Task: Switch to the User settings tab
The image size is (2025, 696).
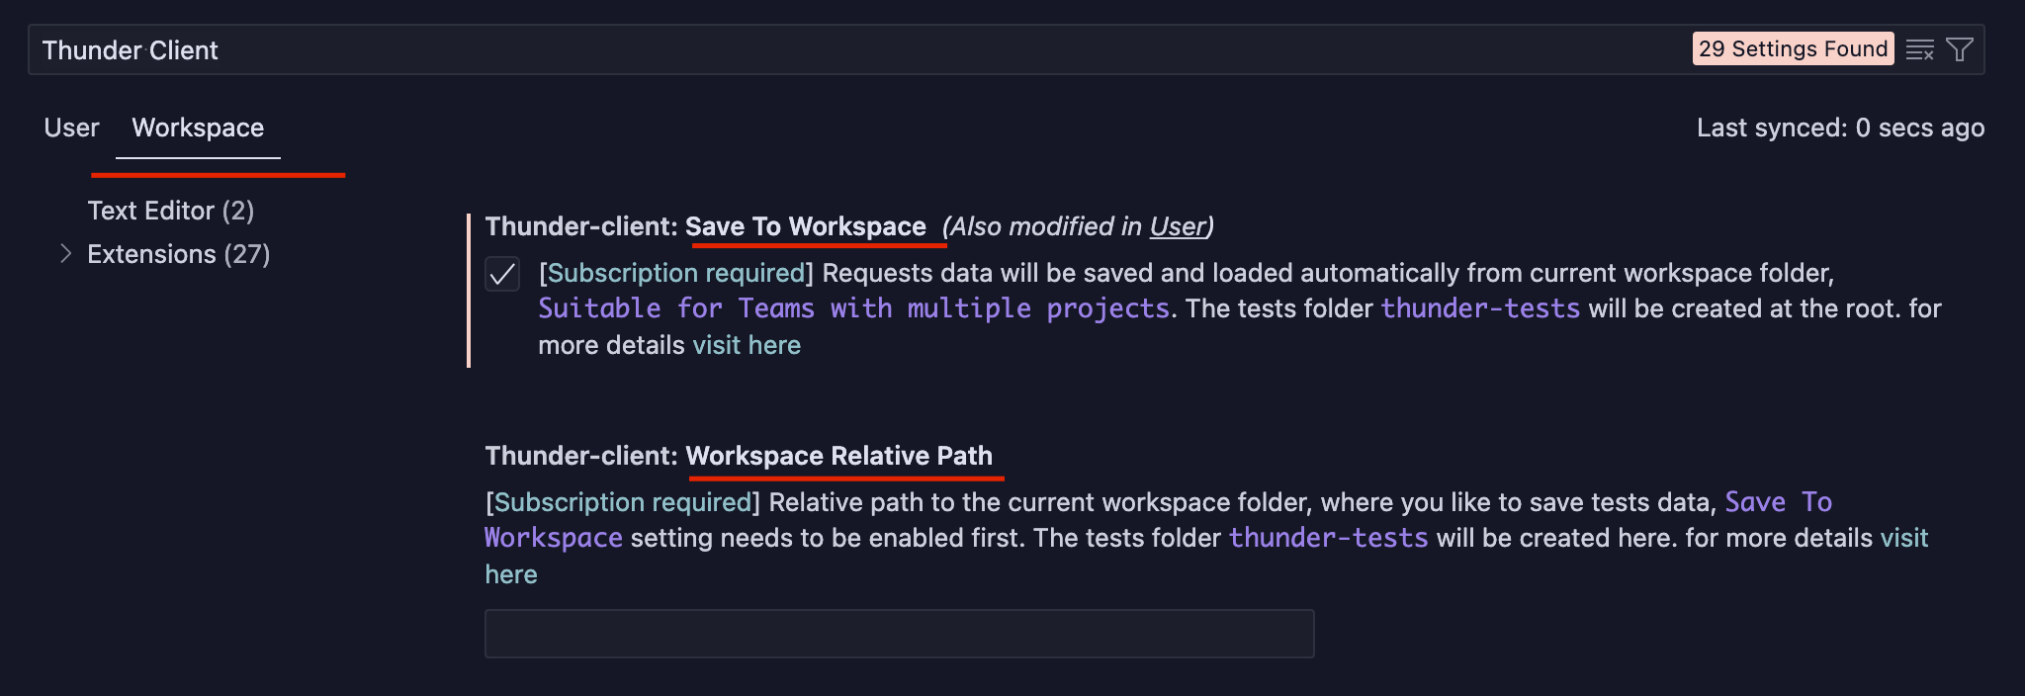Action: point(71,128)
